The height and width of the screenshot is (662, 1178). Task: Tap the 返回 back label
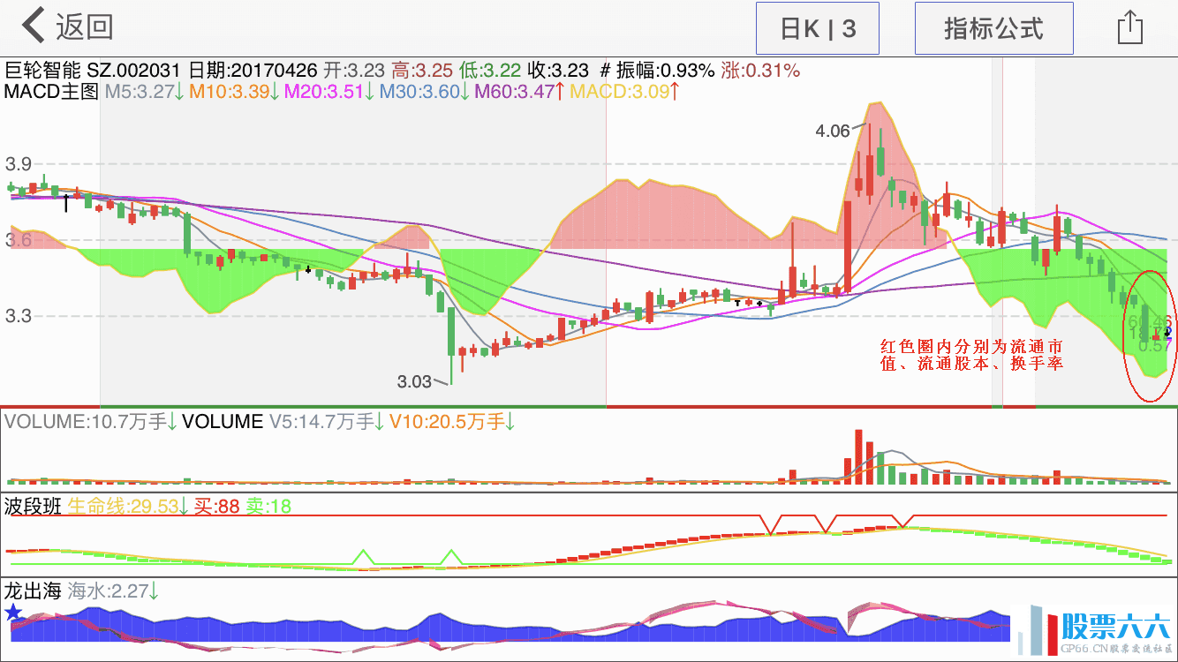85,27
